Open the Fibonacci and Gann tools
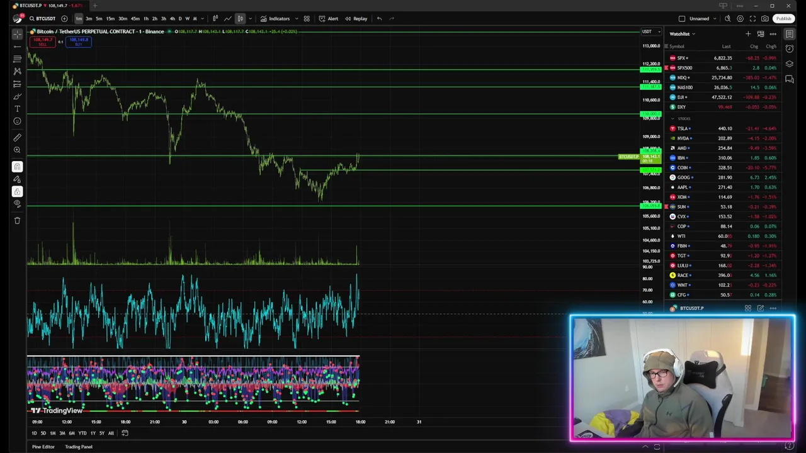This screenshot has width=806, height=453. coord(17,59)
